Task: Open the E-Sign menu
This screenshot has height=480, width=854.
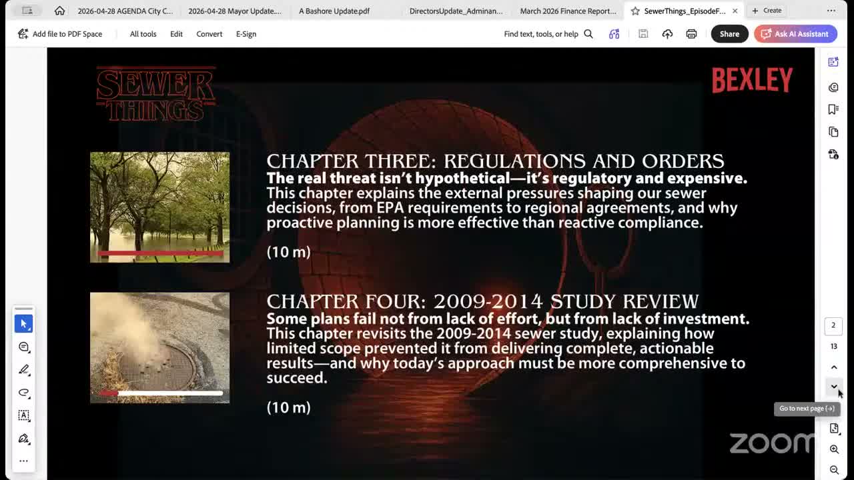Action: coord(246,34)
